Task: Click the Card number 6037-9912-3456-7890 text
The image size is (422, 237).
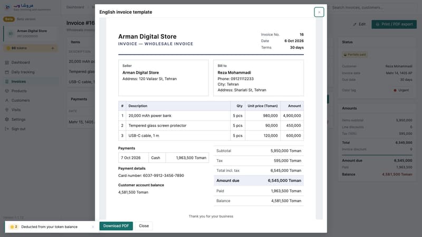Action: [151, 175]
